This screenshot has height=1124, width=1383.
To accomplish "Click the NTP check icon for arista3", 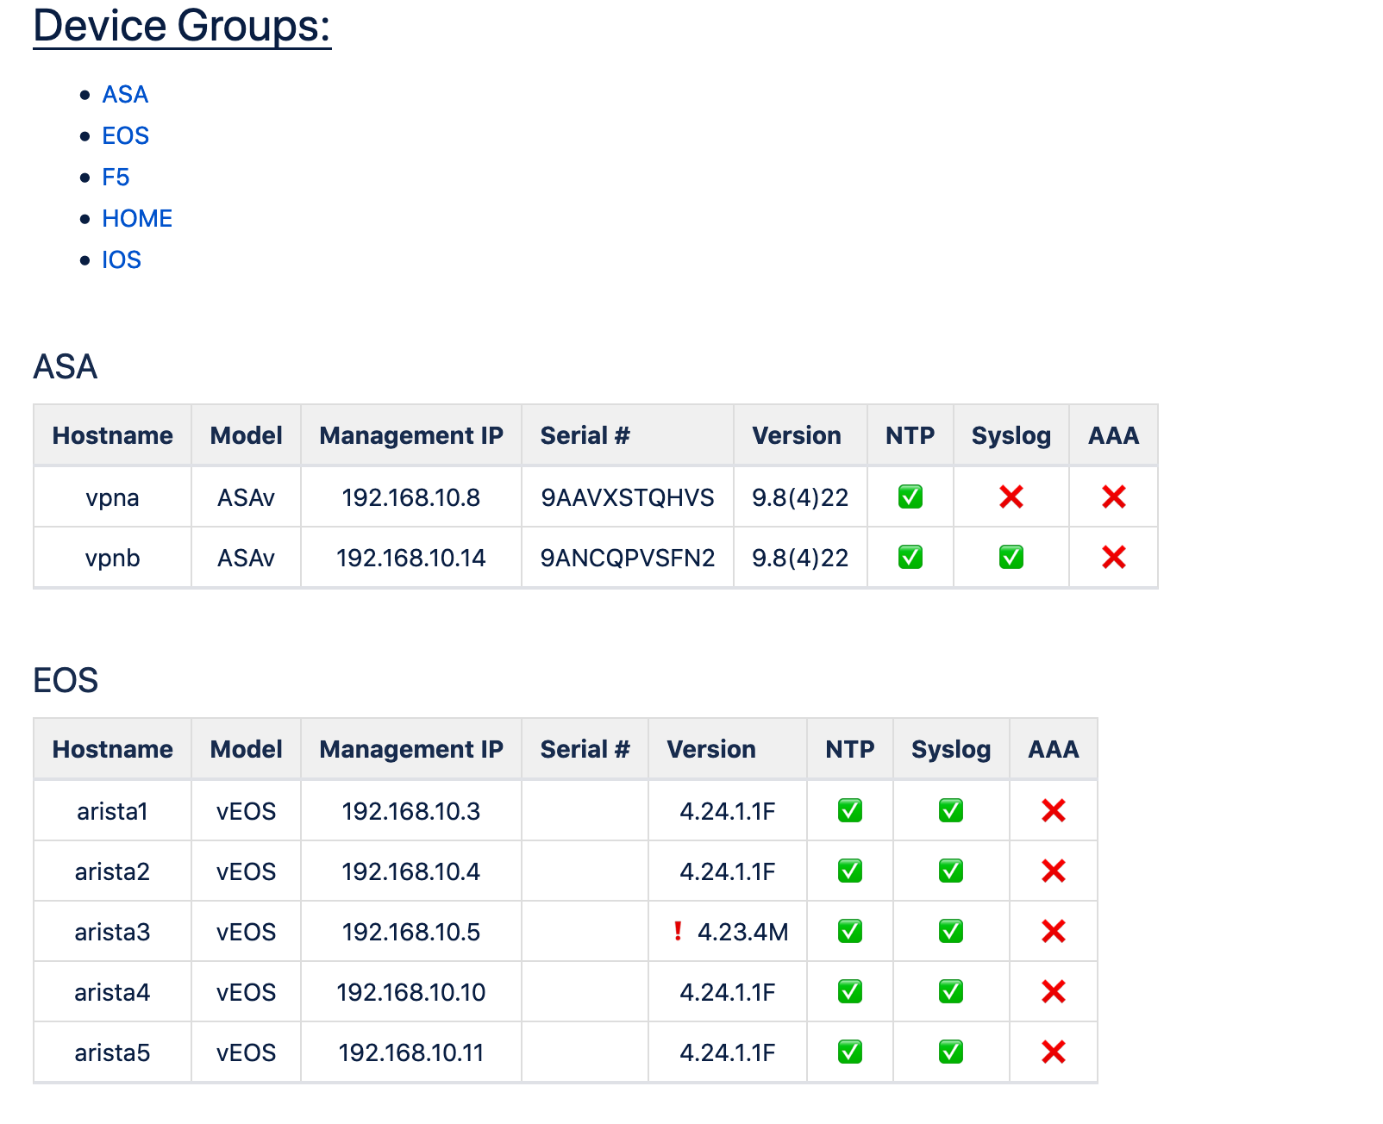I will pyautogui.click(x=850, y=931).
